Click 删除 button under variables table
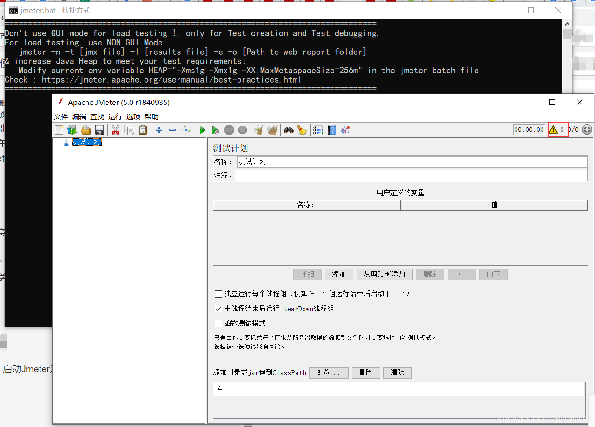 coord(430,274)
